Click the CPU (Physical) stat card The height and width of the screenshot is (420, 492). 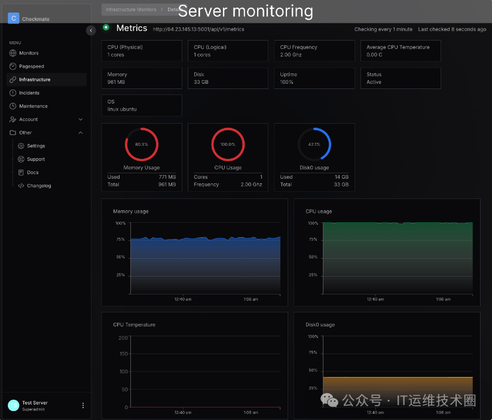[x=142, y=51]
